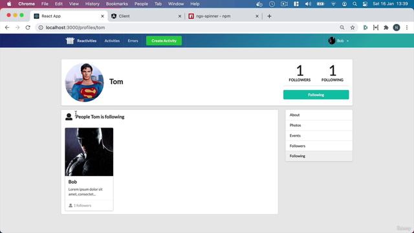Select the Photos profile tab

(319, 125)
